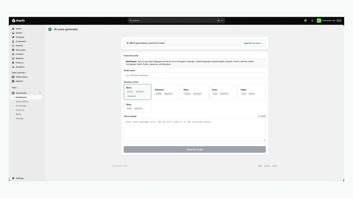Screen dimensions: 353x198
Task: Click the Audio name input field
Action: point(195,75)
